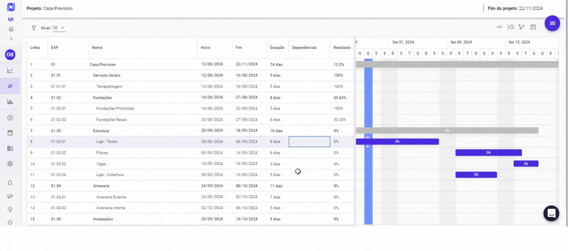The height and width of the screenshot is (251, 568).
Task: Click the grey Estrutura summary bar
Action: [447, 130]
